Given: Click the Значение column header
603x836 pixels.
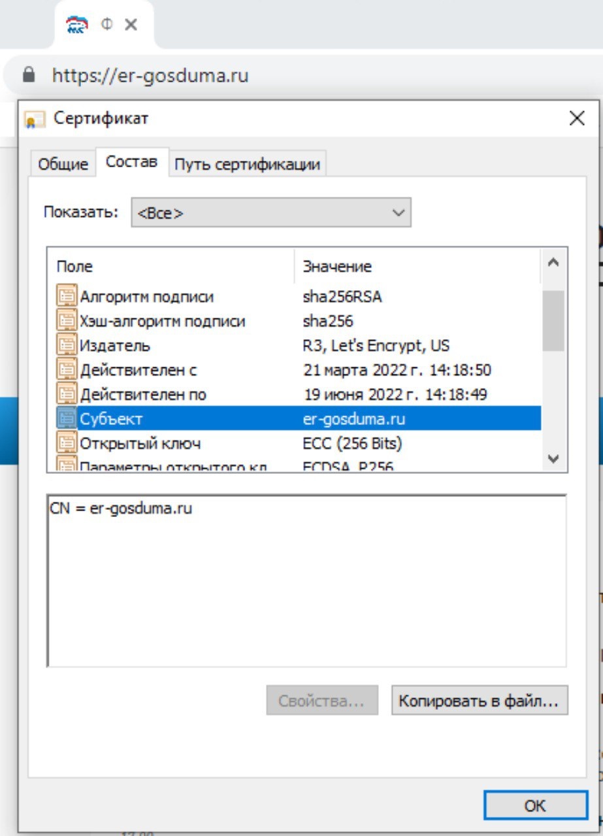Looking at the screenshot, I should [418, 266].
